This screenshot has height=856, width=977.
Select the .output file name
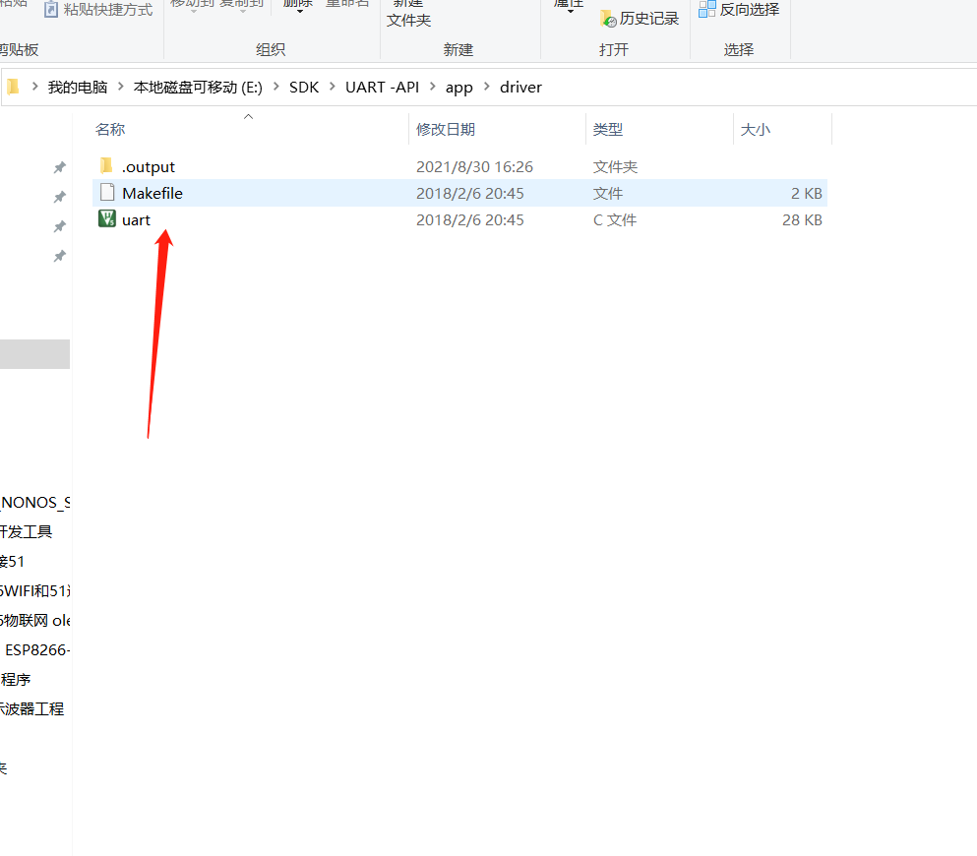pos(149,167)
